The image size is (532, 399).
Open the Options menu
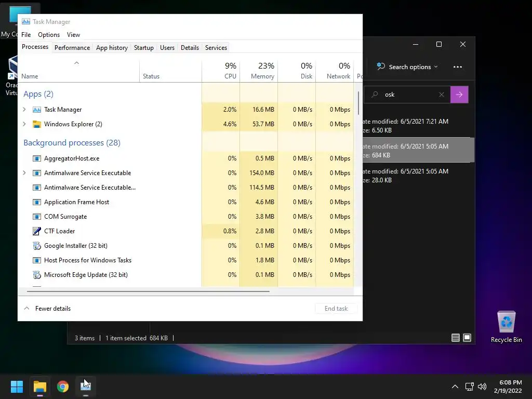[x=49, y=35]
